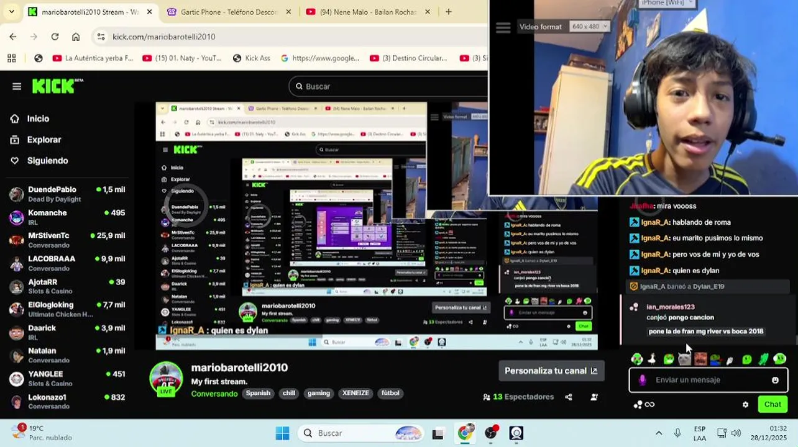This screenshot has height=447, width=798.
Task: Reload the current page
Action: (x=55, y=37)
